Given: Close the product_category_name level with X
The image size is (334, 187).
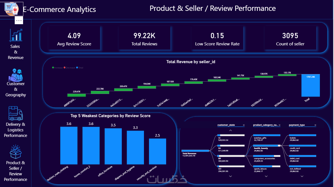Looking at the screenshot, I should (280, 125).
